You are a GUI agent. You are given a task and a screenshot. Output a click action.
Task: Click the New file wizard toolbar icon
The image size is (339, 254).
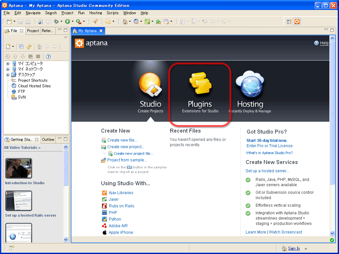point(9,21)
